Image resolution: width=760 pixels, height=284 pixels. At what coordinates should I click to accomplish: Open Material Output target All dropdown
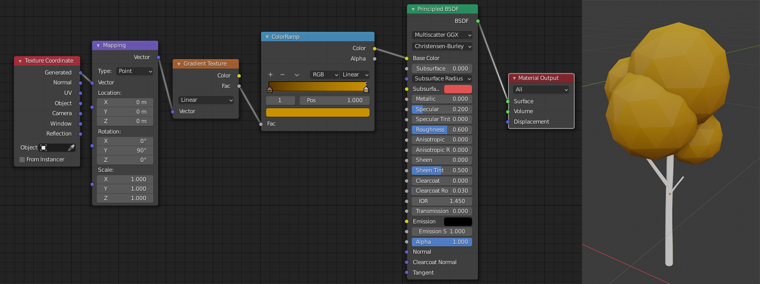tap(541, 89)
